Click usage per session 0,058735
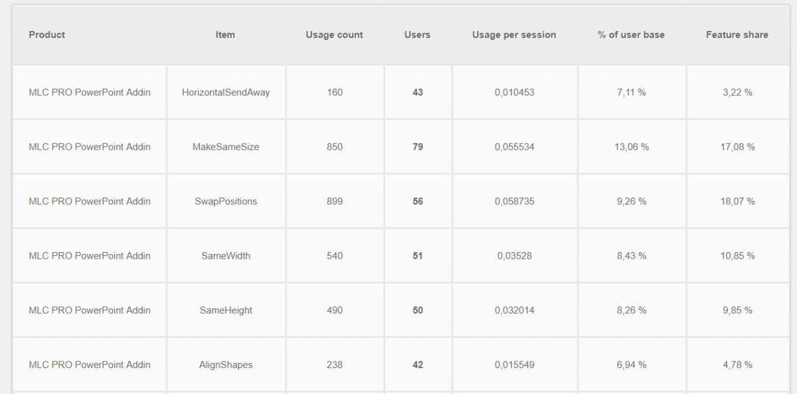This screenshot has height=394, width=797. [x=514, y=201]
